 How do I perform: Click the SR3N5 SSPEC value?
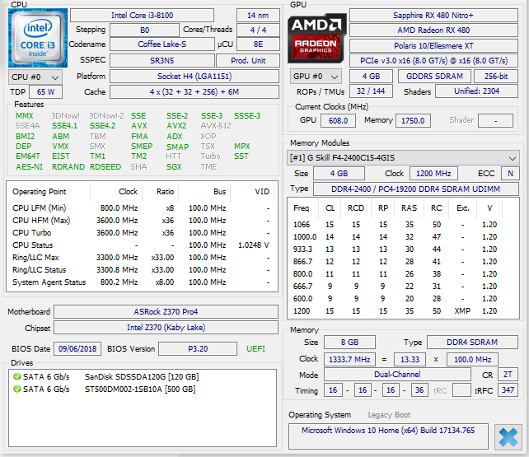pyautogui.click(x=162, y=61)
